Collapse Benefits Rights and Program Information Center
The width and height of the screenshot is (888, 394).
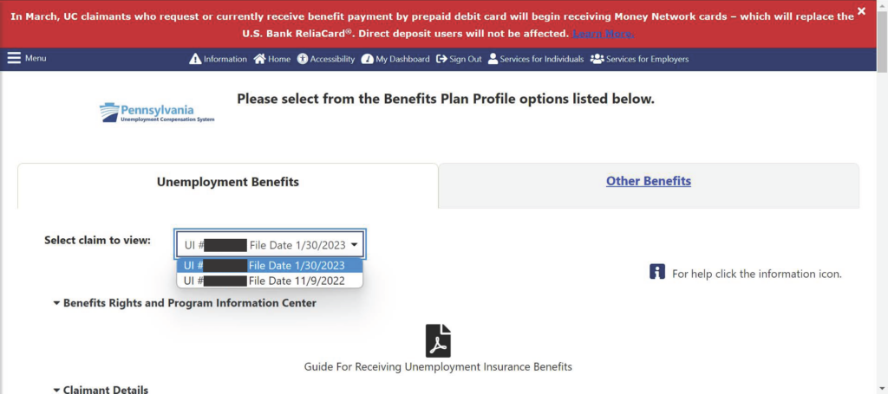point(57,303)
